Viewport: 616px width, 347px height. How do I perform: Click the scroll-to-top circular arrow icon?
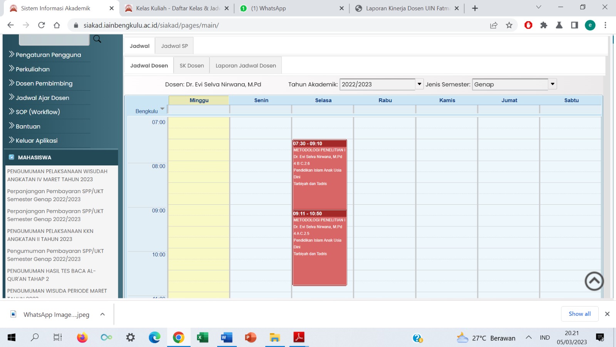point(594,281)
